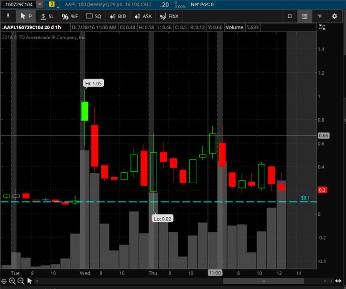Click the Net Pos: 0 label

(202, 4)
